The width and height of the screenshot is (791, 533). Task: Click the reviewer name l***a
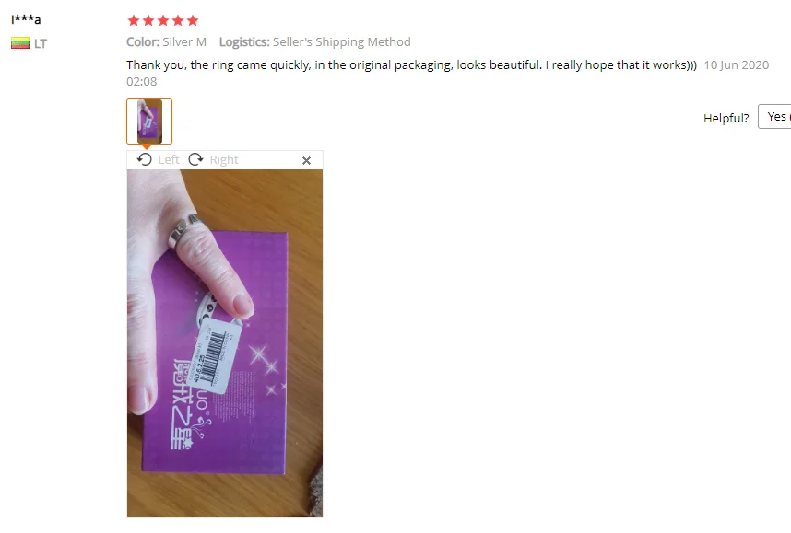[26, 19]
